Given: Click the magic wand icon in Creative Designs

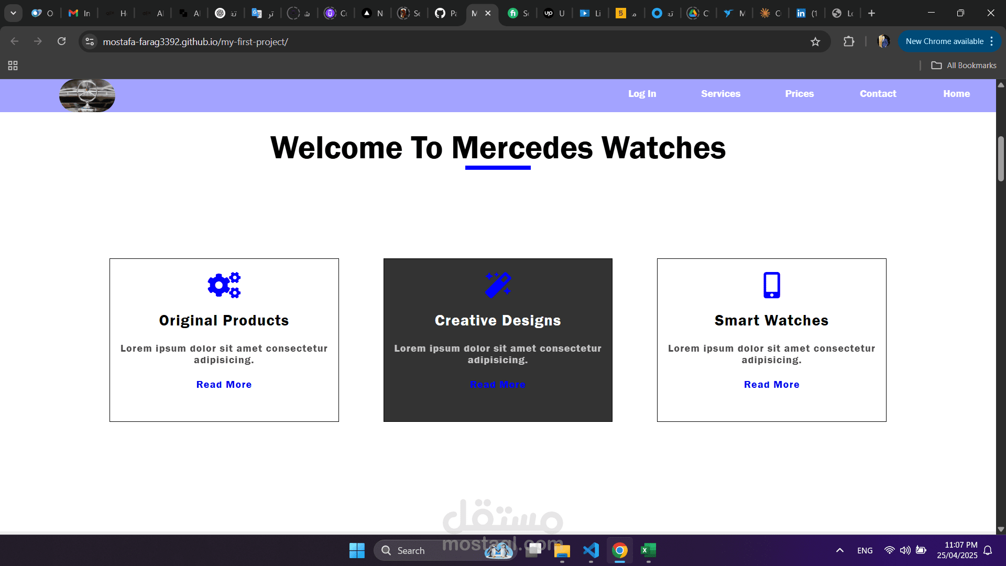Looking at the screenshot, I should [498, 285].
